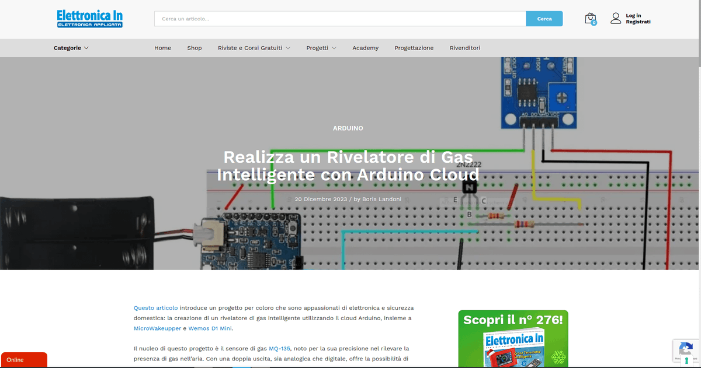
Task: Click the Boris Landoni author link
Action: coord(382,199)
